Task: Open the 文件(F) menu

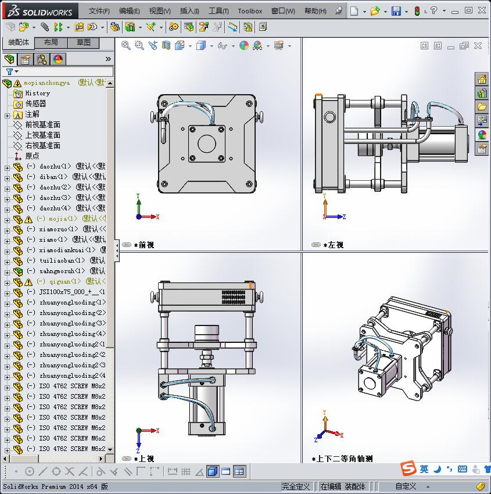Action: click(x=99, y=10)
